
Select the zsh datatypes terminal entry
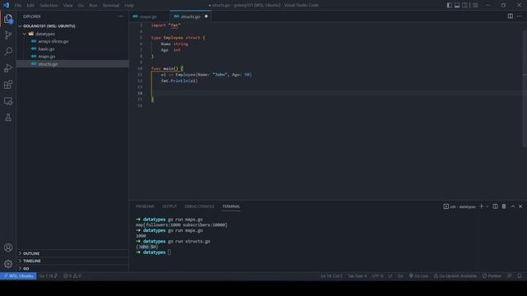459,206
